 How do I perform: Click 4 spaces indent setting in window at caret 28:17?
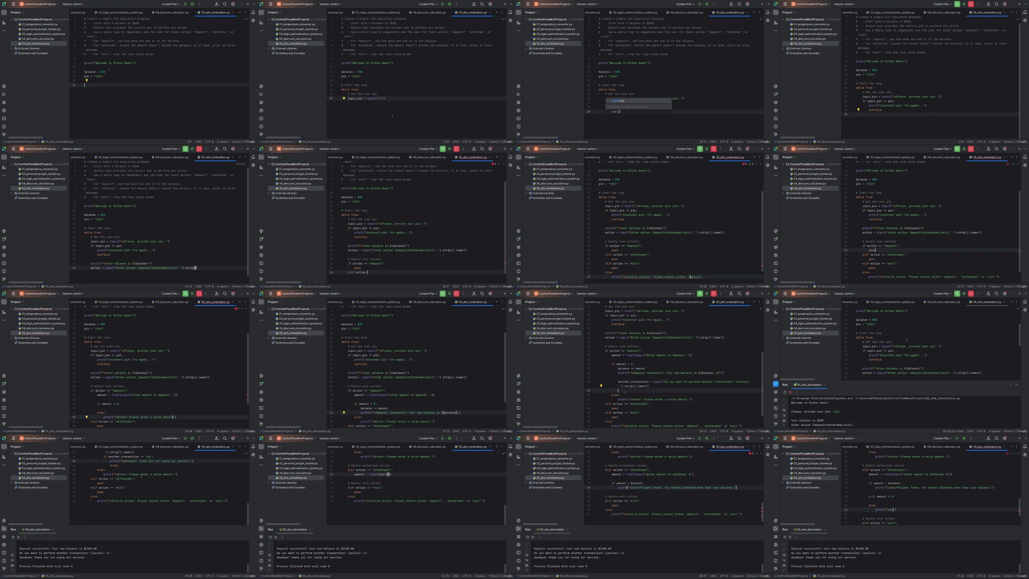(480, 287)
